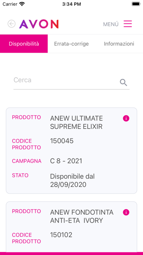This screenshot has height=255, width=143.
Task: Open info icon for ANEW ULTIMATE SUPREME ELIXIR
Action: (x=126, y=118)
